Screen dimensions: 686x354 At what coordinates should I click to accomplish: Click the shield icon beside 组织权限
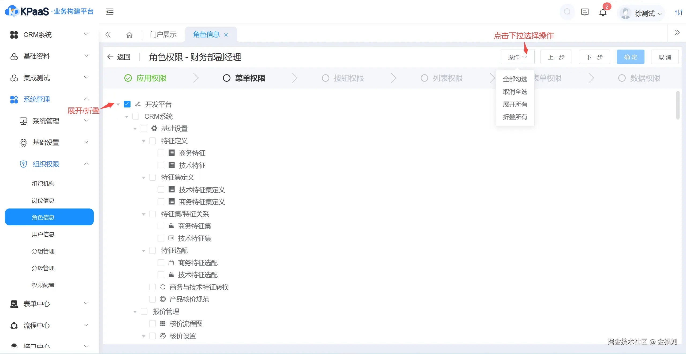point(23,164)
